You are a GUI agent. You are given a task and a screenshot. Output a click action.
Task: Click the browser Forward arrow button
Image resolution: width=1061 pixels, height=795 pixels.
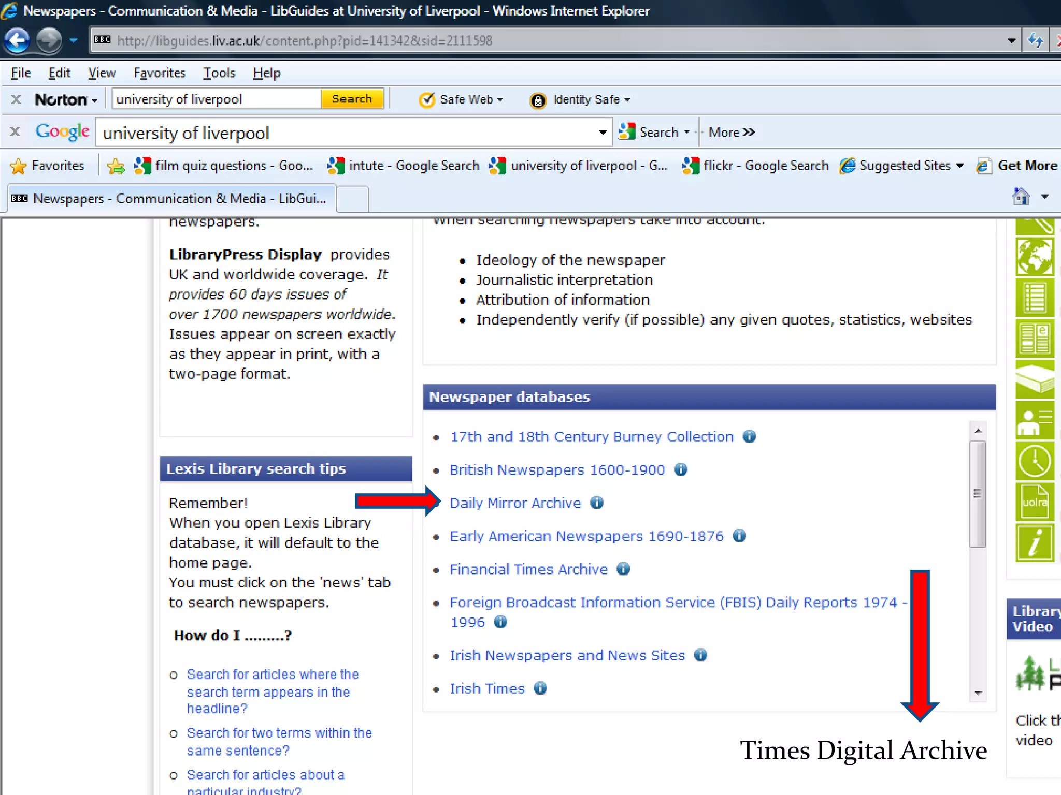(x=50, y=40)
